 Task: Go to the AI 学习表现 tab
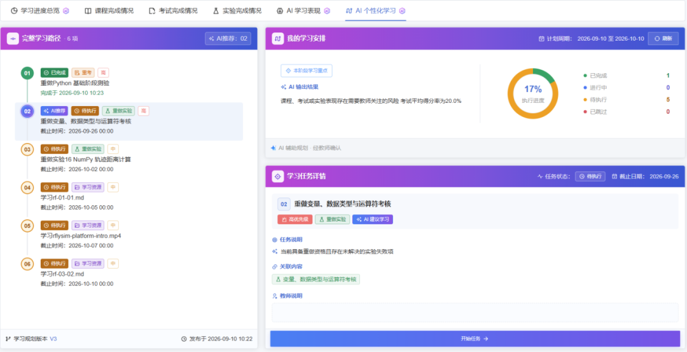click(303, 11)
